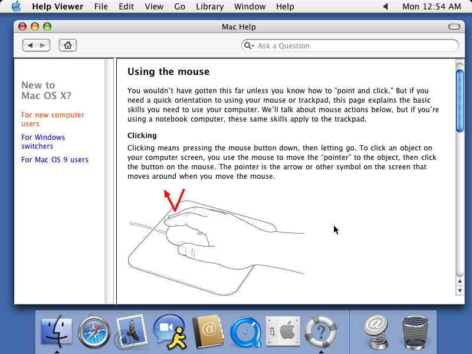Image resolution: width=472 pixels, height=354 pixels.
Task: Open the Go menu
Action: point(179,6)
